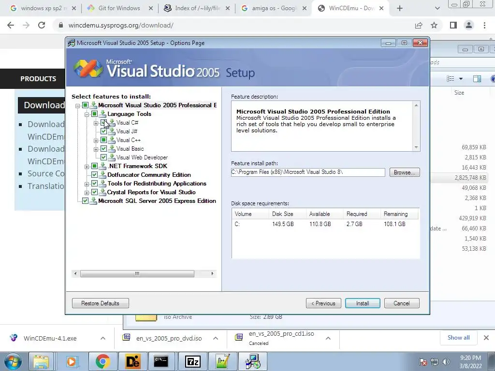Switch to the Index of /~lily/file tab
495x371 pixels.
197,8
